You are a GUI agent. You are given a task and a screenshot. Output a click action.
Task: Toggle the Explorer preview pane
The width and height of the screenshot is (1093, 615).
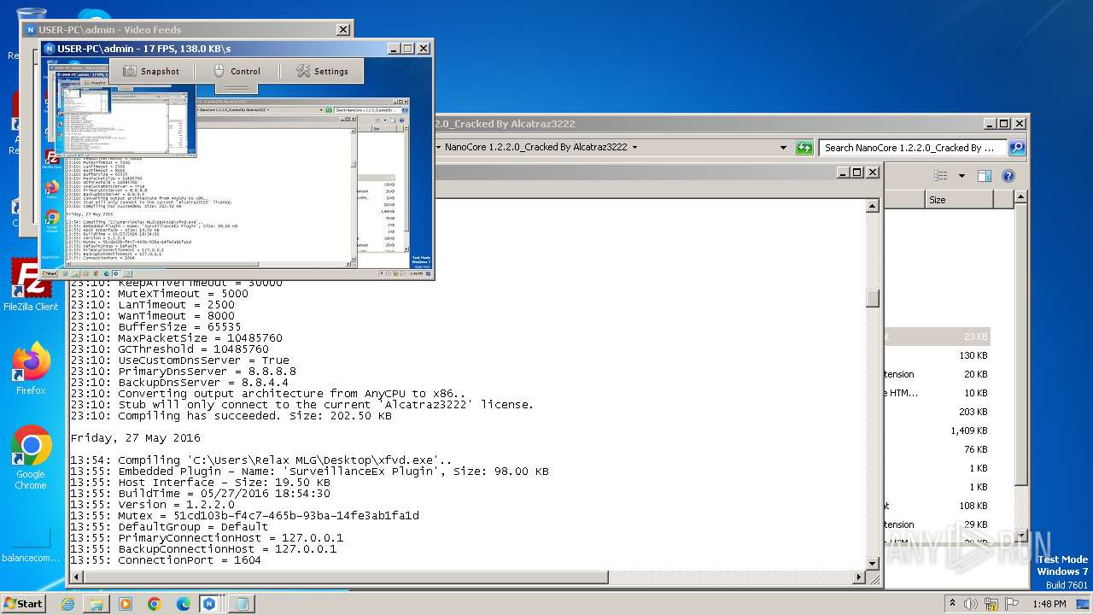coord(985,176)
